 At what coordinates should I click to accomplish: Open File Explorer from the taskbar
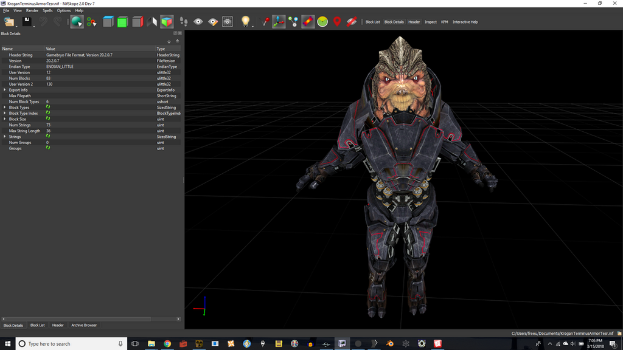(151, 344)
